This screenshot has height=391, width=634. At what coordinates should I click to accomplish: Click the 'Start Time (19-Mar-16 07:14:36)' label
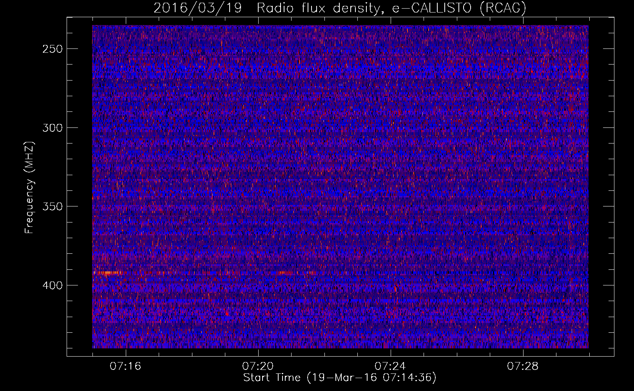tap(340, 378)
